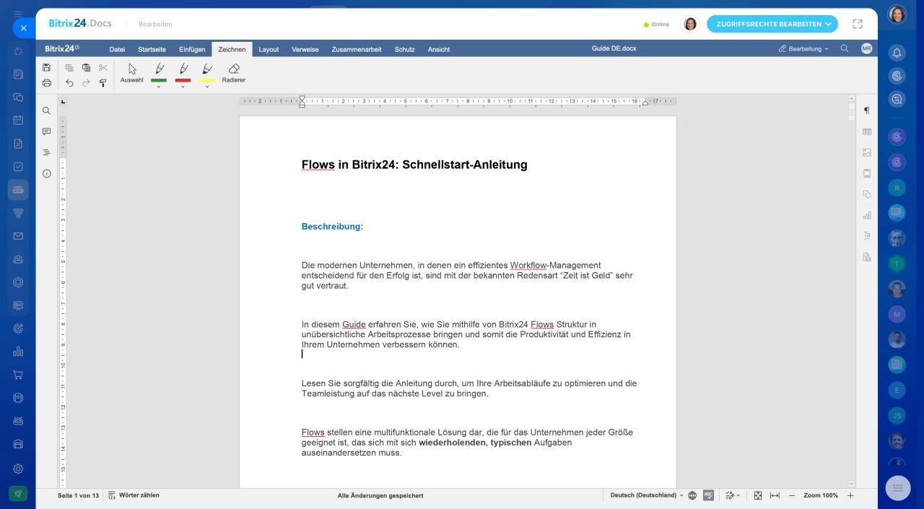Choose the Auswahl selection arrow tool
Screen dimensions: 924x509
[x=132, y=73]
